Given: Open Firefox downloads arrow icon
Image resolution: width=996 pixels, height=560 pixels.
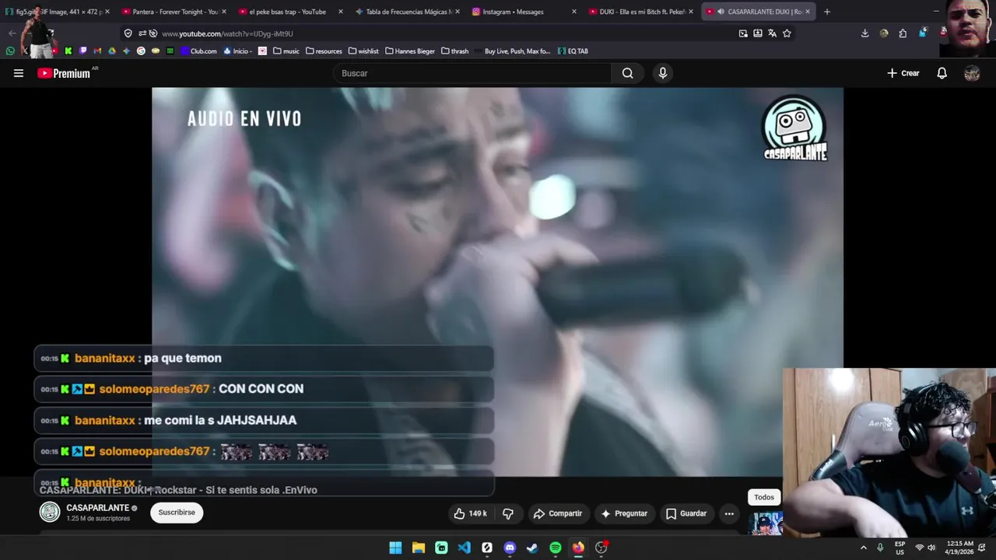Looking at the screenshot, I should point(864,33).
